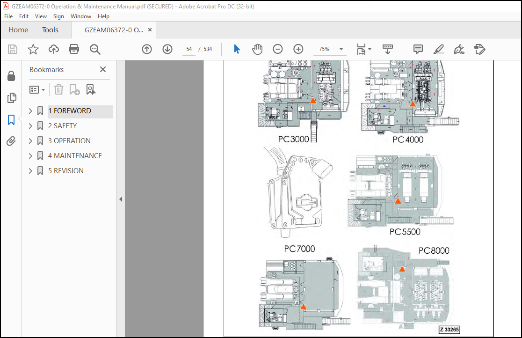522x338 pixels.
Task: Choose the Highlight text pen tool
Action: pyautogui.click(x=438, y=49)
